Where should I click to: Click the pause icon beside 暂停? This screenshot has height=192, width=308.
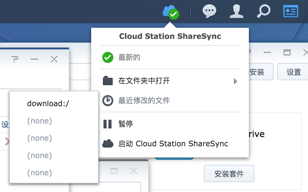point(107,124)
